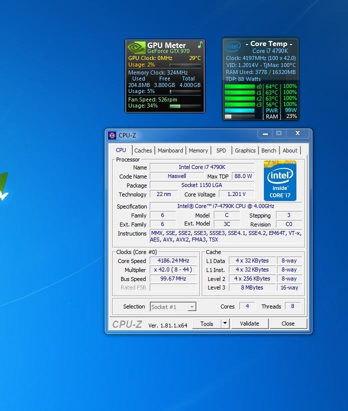Click the Instructions list text
This screenshot has width=348, height=411.
pos(226,236)
